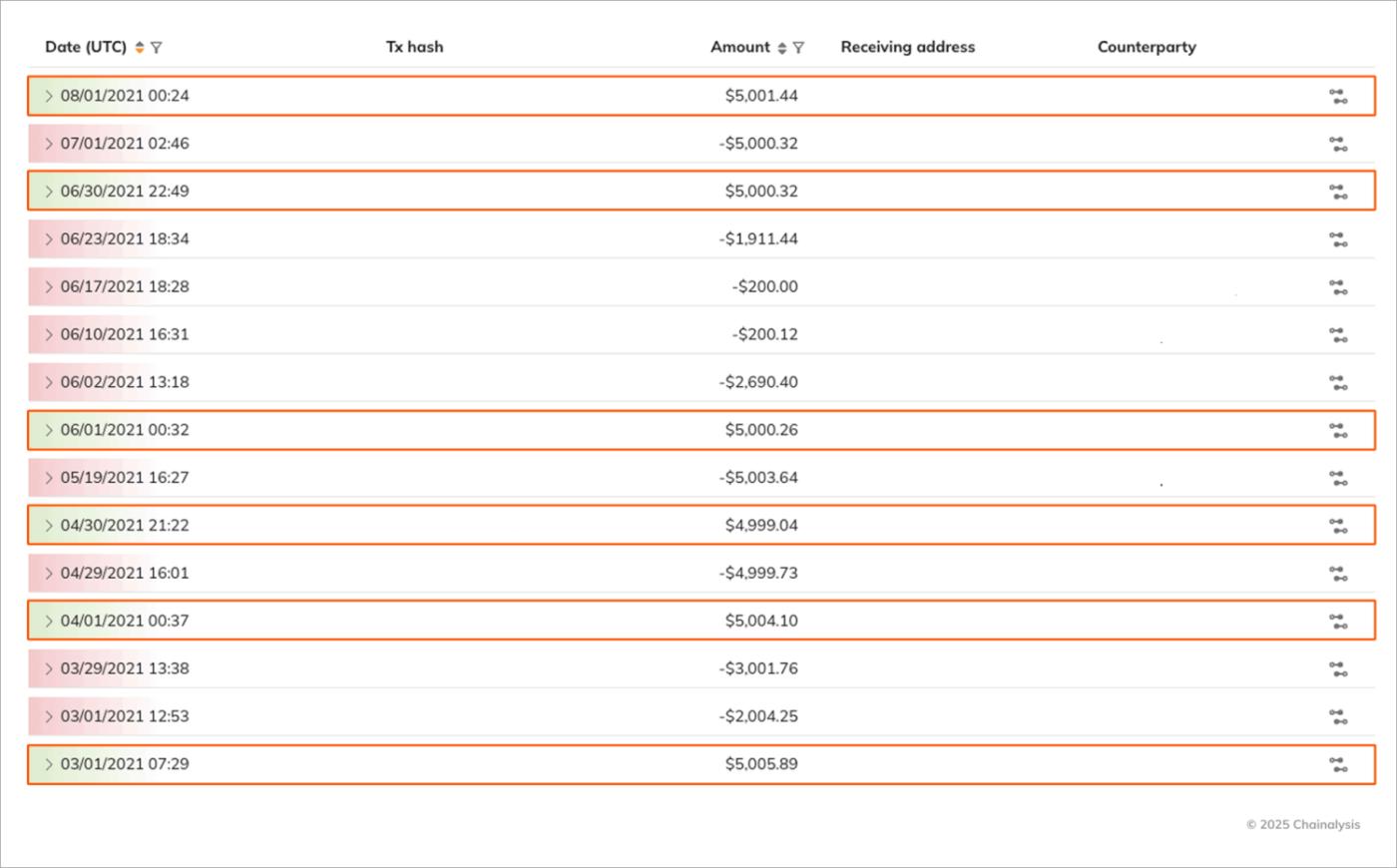This screenshot has height=868, width=1397.
Task: Open graph icon on 06/02/2021 13:18 row
Action: [x=1338, y=383]
